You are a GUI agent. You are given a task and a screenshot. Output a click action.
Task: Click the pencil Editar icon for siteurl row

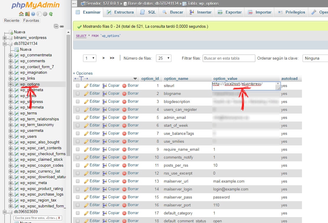coord(86,86)
